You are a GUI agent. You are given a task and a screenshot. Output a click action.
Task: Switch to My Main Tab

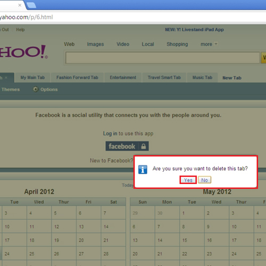point(32,78)
